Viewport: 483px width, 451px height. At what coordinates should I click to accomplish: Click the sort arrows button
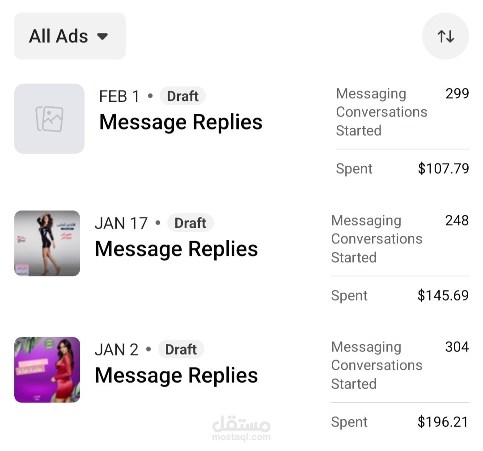coord(445,36)
